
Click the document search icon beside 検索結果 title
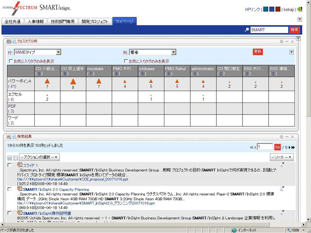[x=14, y=137]
